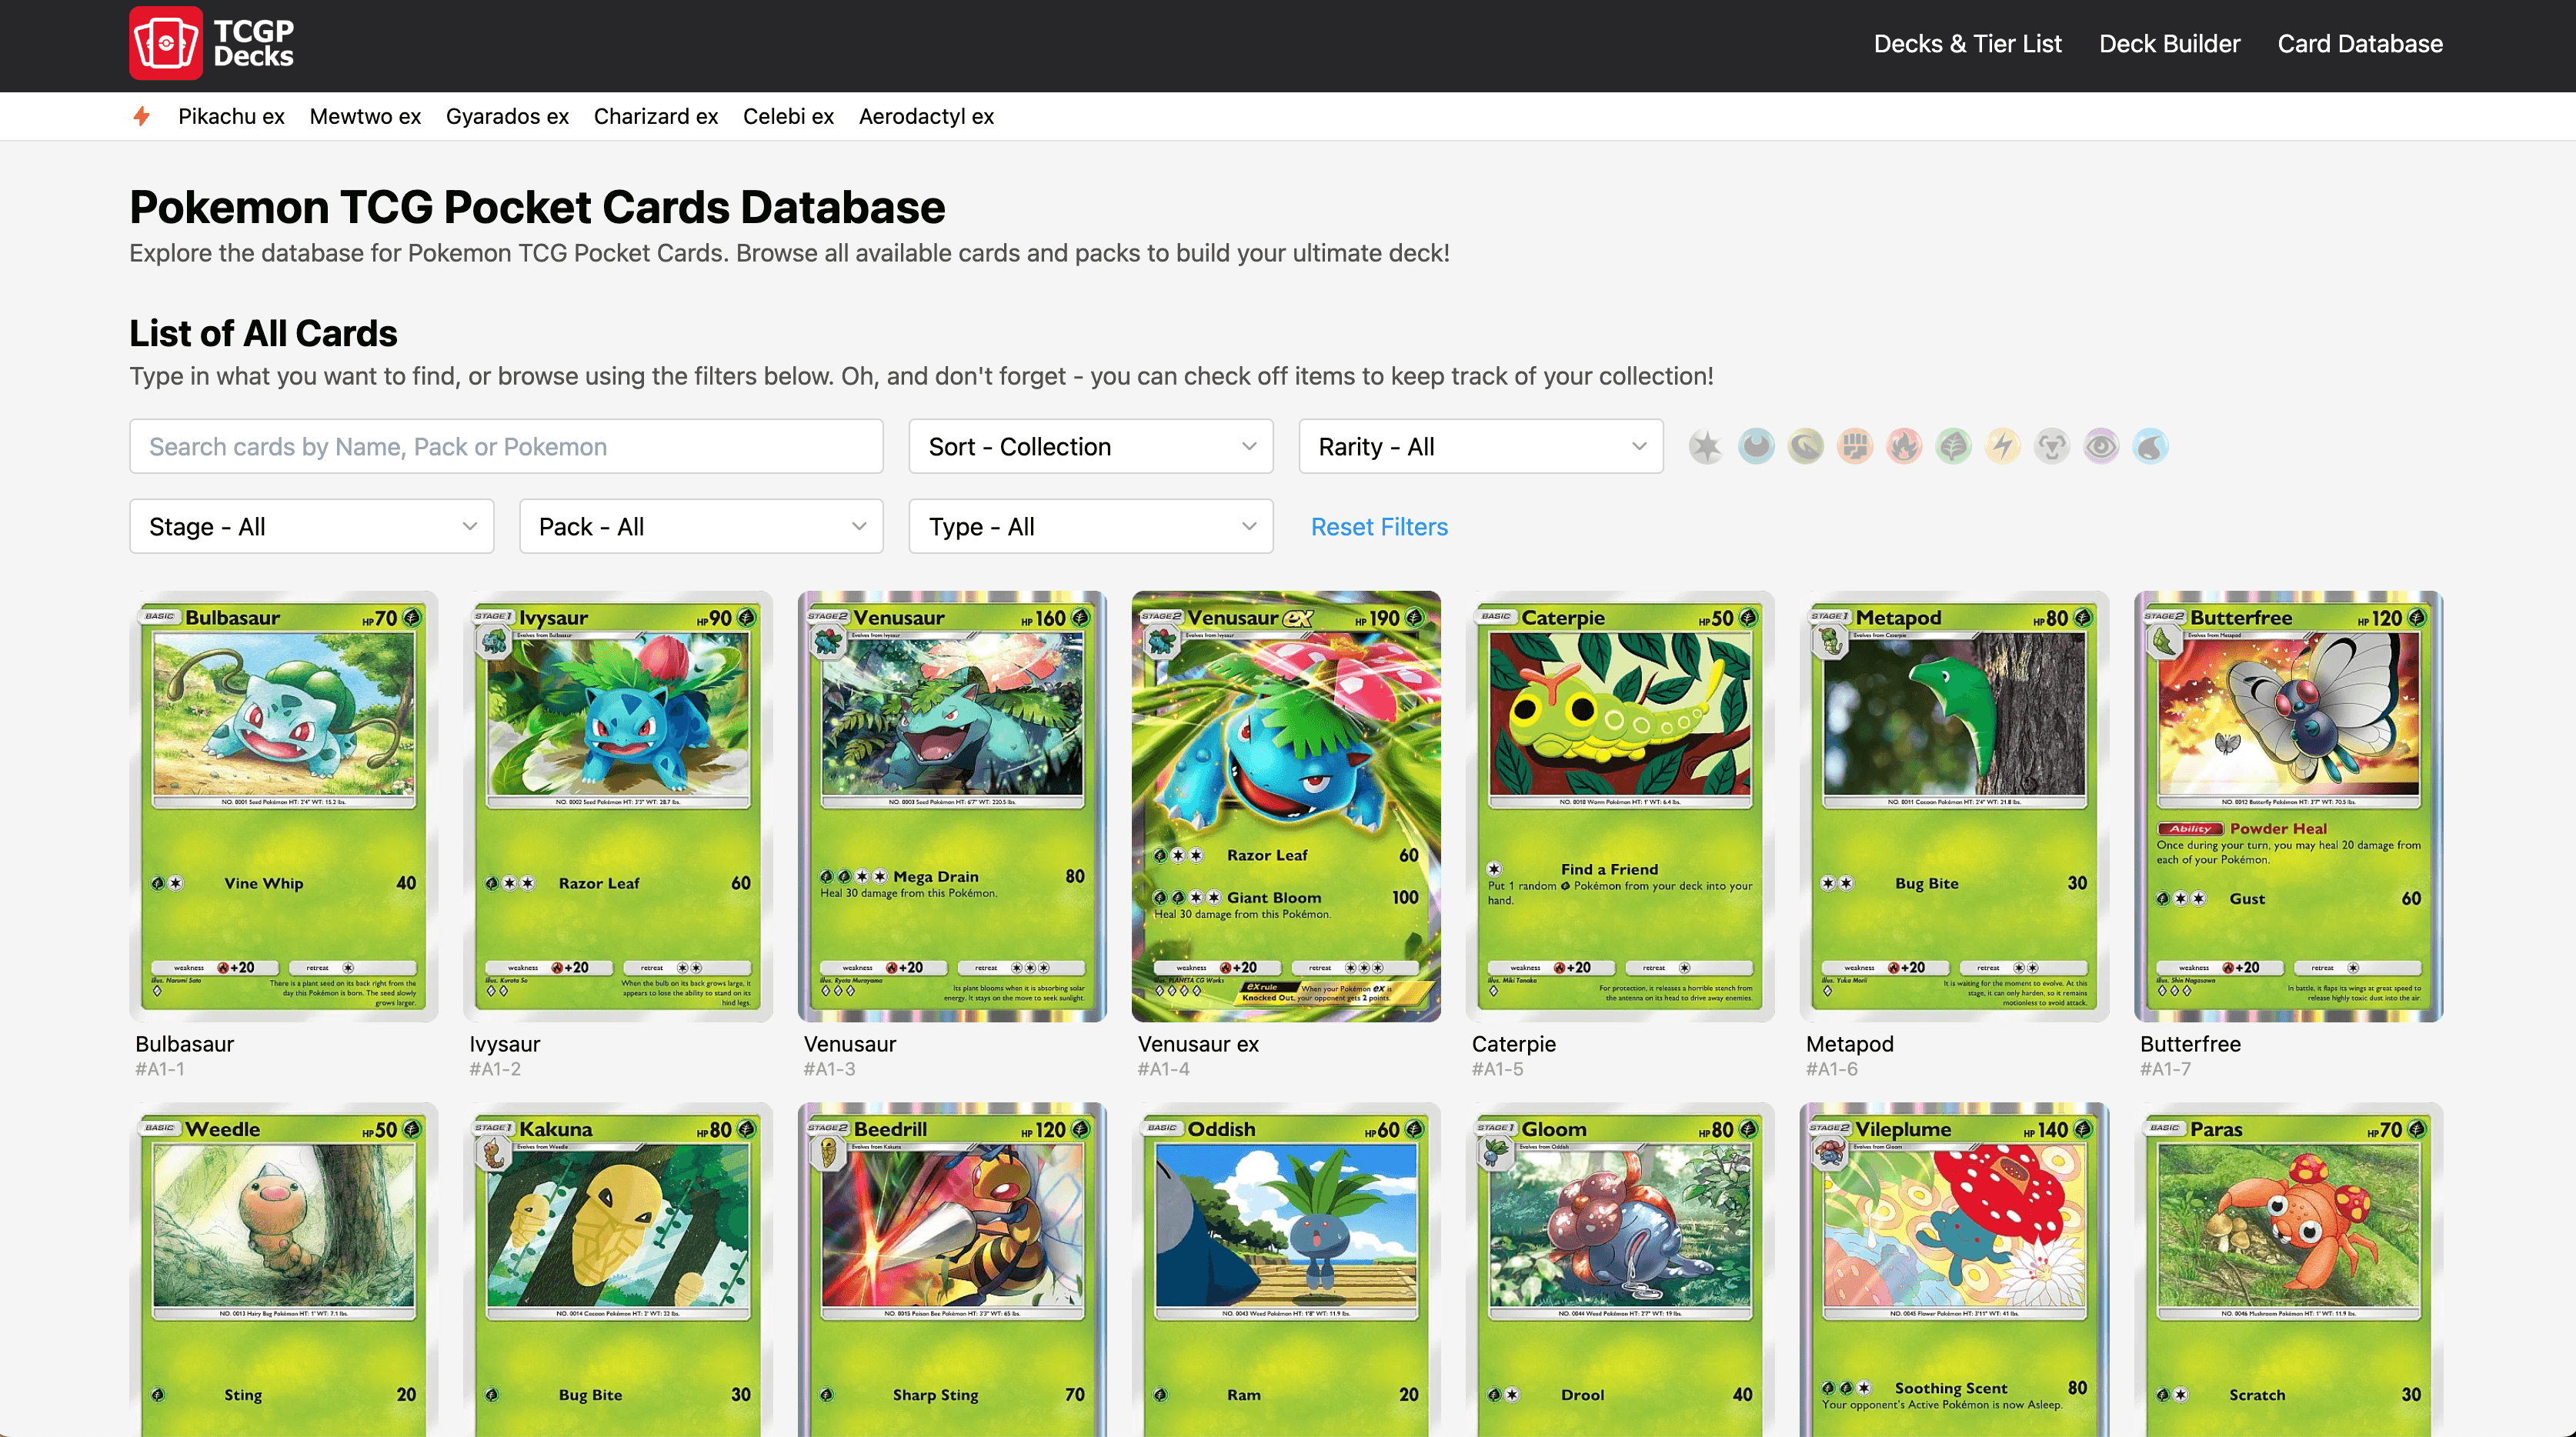Image resolution: width=2576 pixels, height=1437 pixels.
Task: Click card number #A1-7
Action: (2166, 1069)
